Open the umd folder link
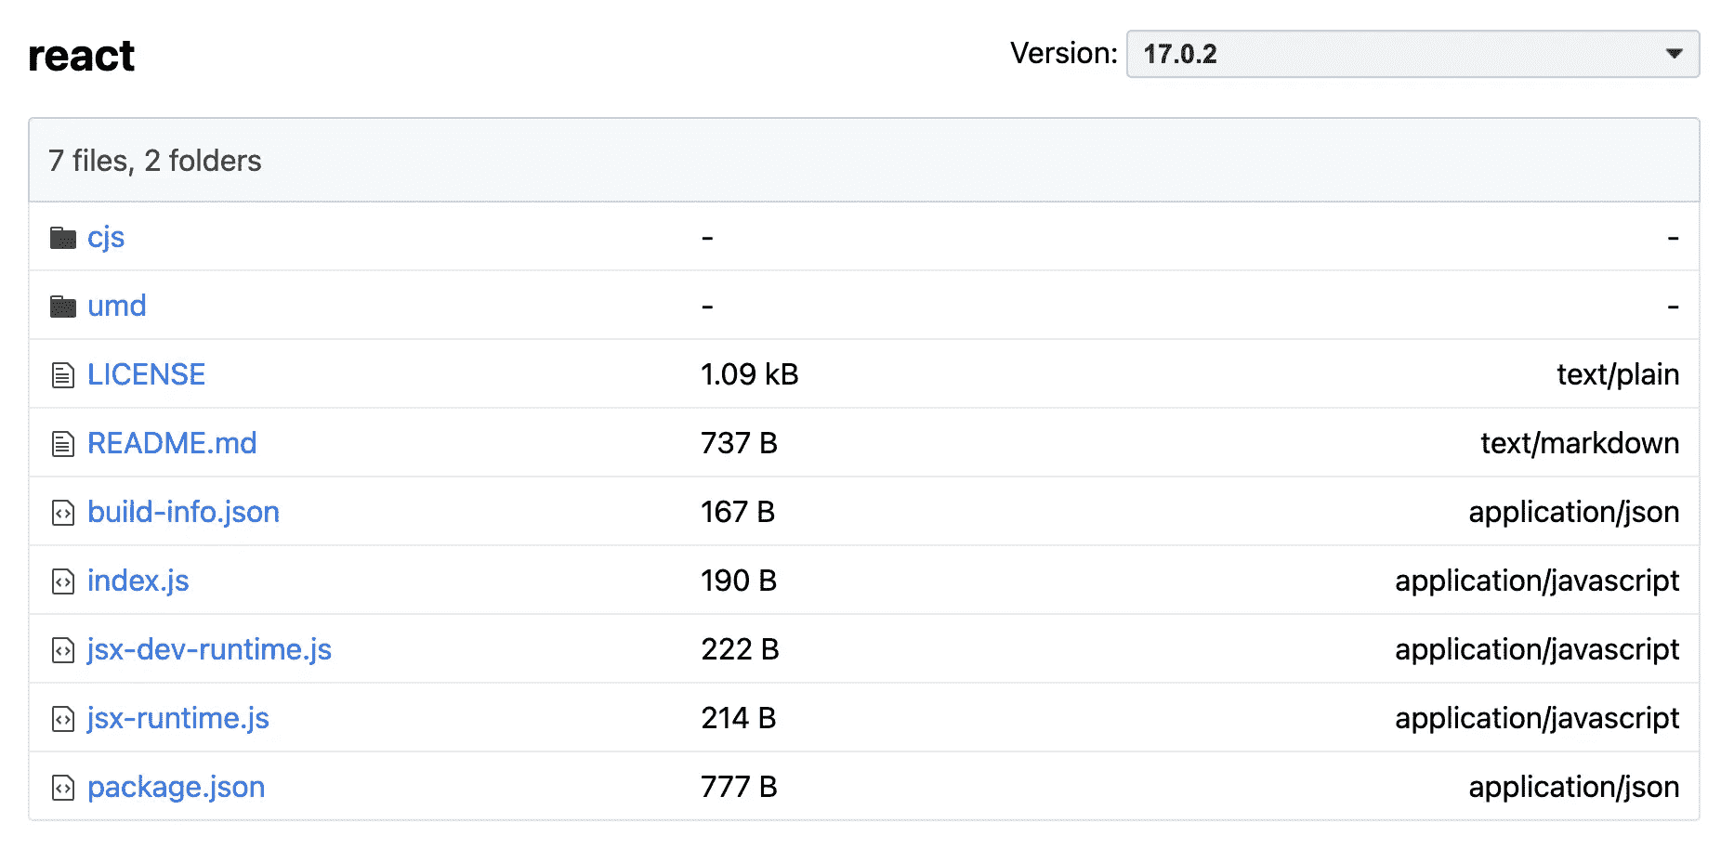1721x849 pixels. (117, 307)
